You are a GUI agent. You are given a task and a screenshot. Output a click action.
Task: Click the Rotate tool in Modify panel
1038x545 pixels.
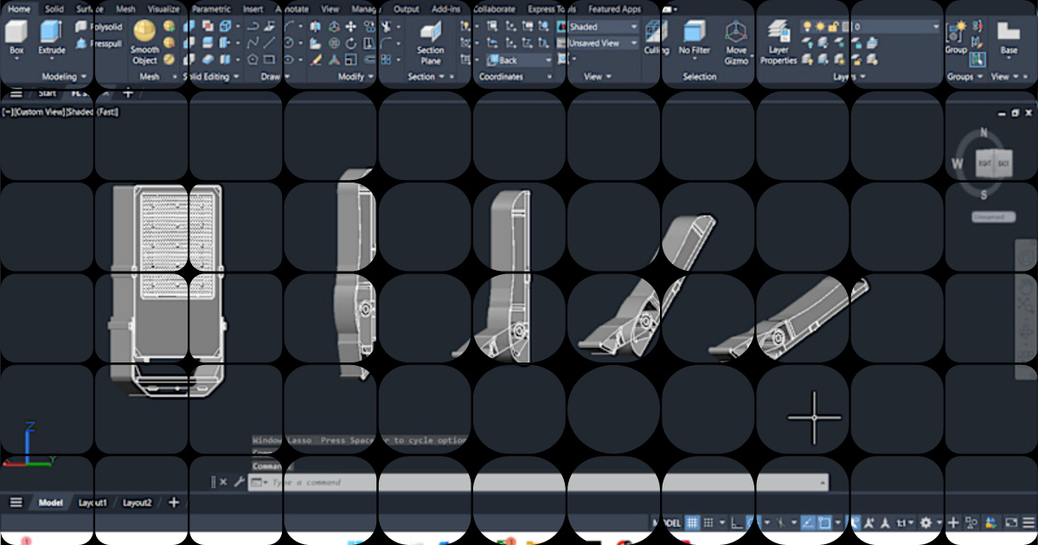coord(351,42)
